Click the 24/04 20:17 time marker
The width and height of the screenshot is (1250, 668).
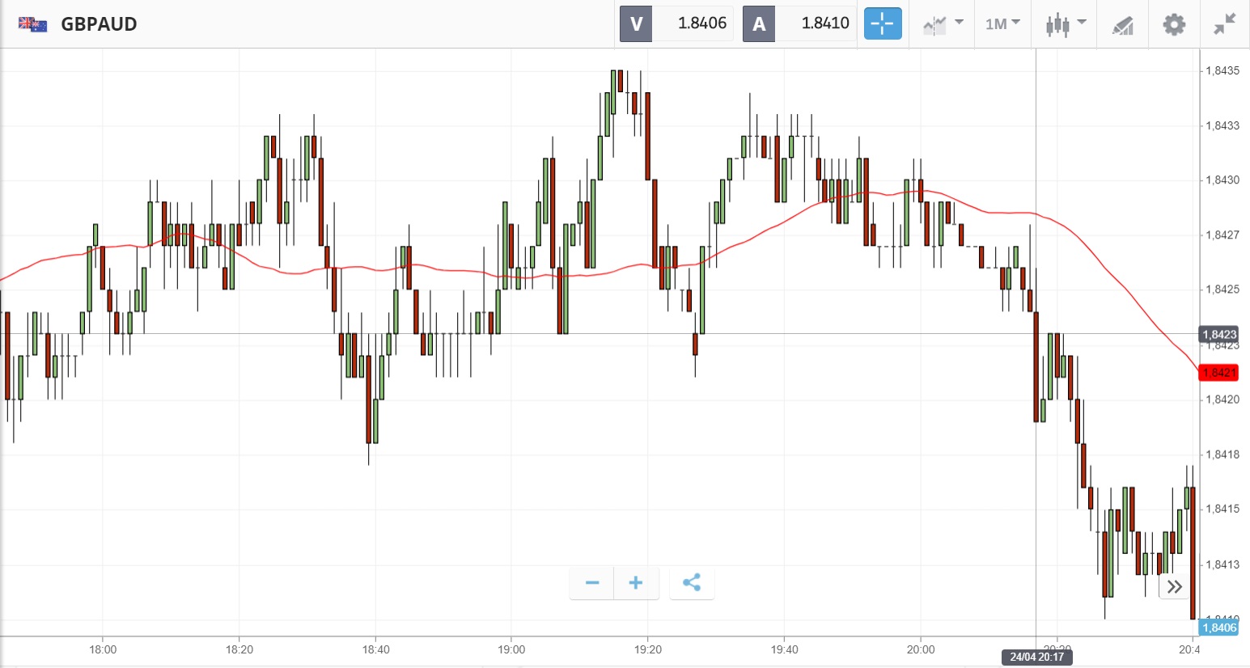1036,657
